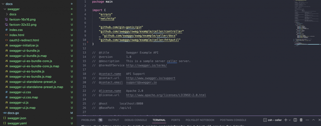
Task: Open the PORTS tab
Action: 176,120
